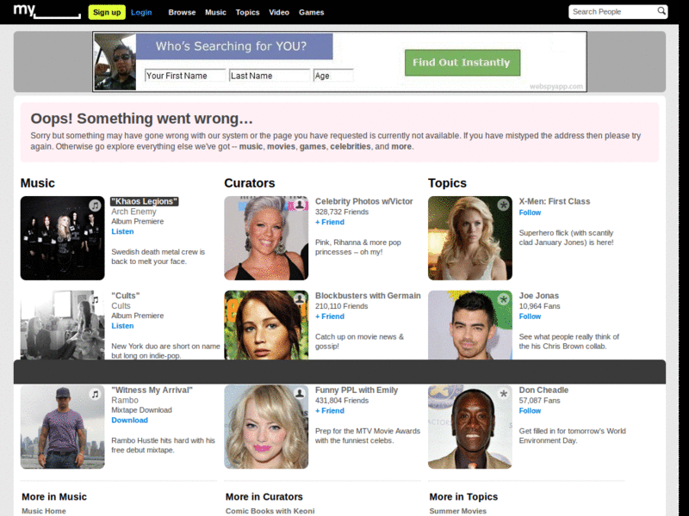This screenshot has width=689, height=516.
Task: Add Celebrity Photos w/Victor as Friend
Action: tap(330, 222)
